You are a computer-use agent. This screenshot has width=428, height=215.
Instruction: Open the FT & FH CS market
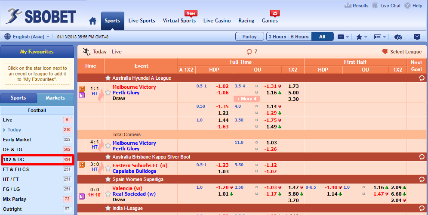click(x=37, y=170)
